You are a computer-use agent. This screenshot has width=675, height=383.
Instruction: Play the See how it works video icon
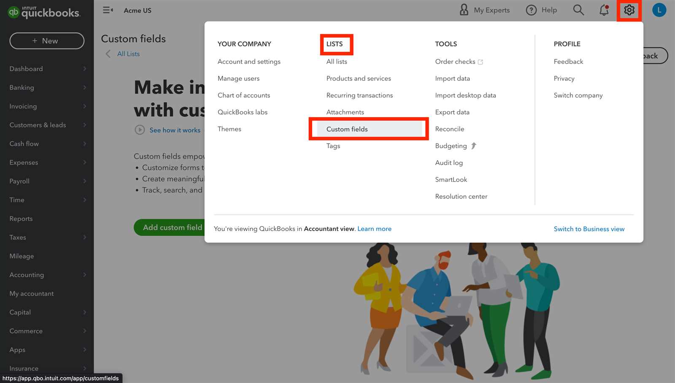140,130
